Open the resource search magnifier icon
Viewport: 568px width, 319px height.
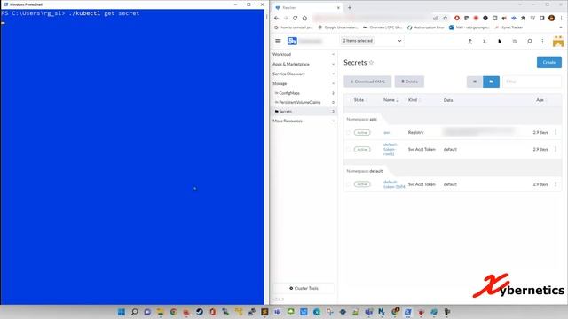click(x=529, y=42)
